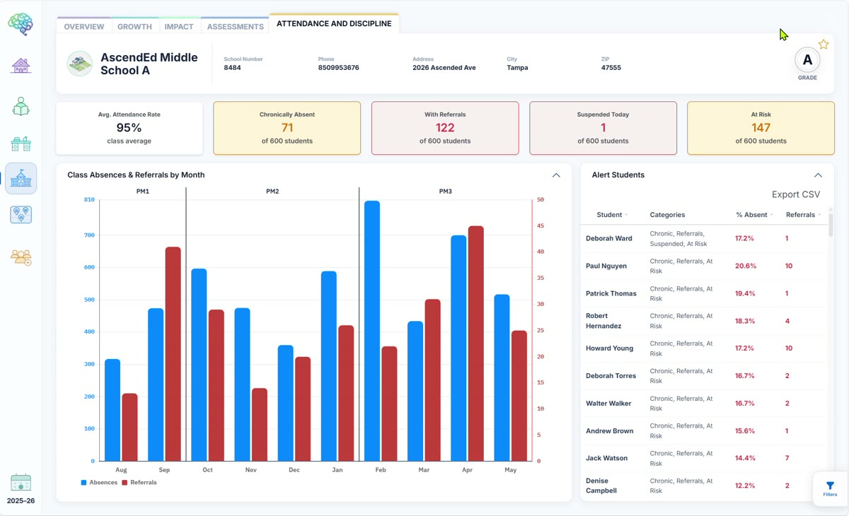The width and height of the screenshot is (849, 516).
Task: Click the 19.4% absent value for Patrick Thomas
Action: click(745, 293)
